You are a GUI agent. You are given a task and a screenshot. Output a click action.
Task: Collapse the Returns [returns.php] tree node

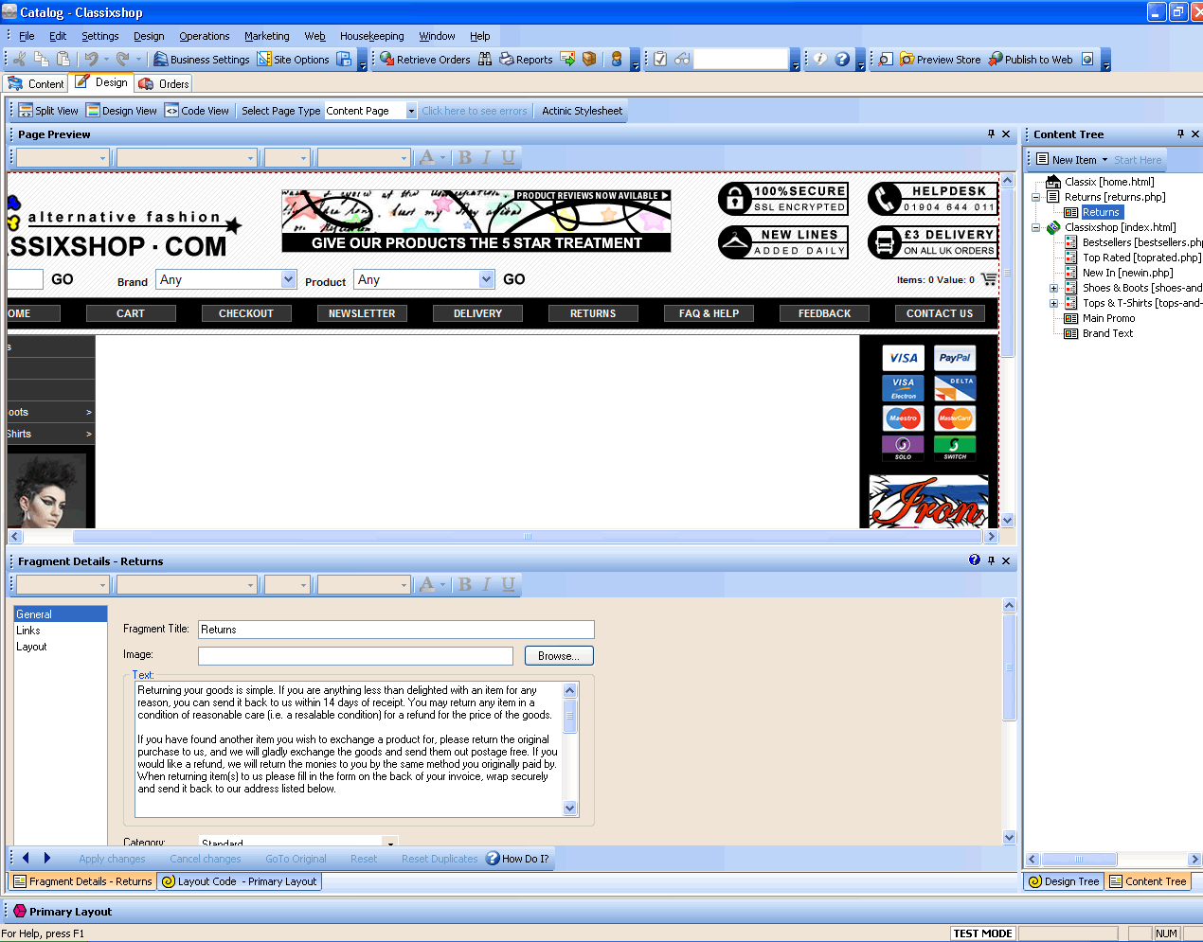(1036, 197)
